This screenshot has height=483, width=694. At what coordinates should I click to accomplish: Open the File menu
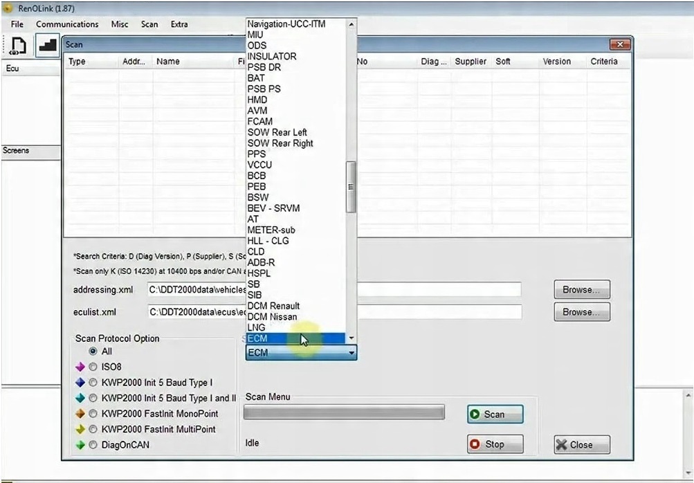click(x=17, y=24)
